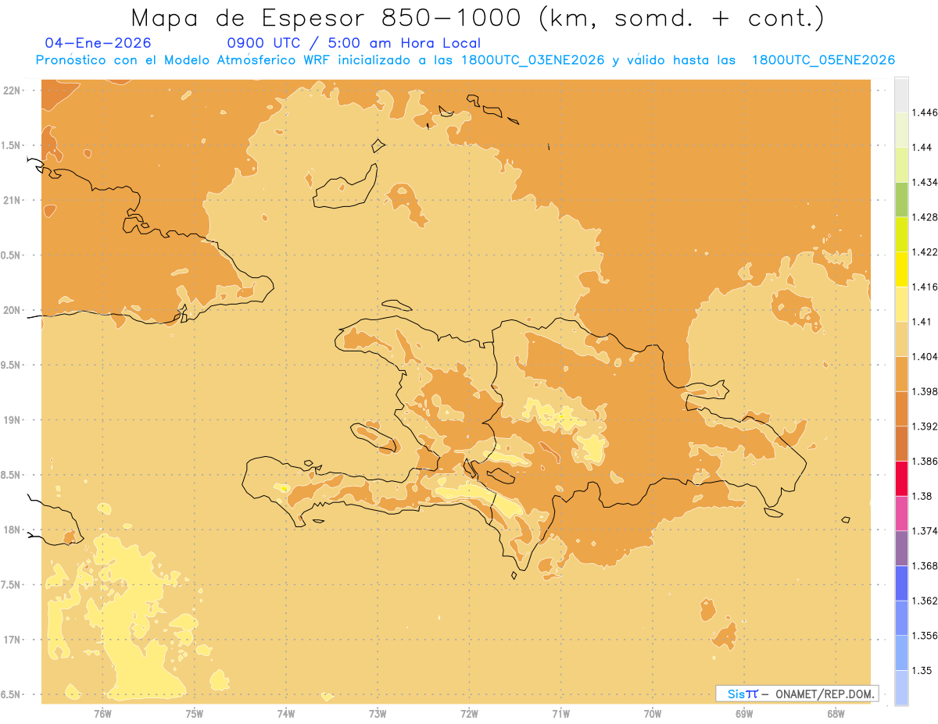The image size is (938, 724).
Task: Pick the yellow swatch between 1.416 and 1.422
Action: click(901, 269)
